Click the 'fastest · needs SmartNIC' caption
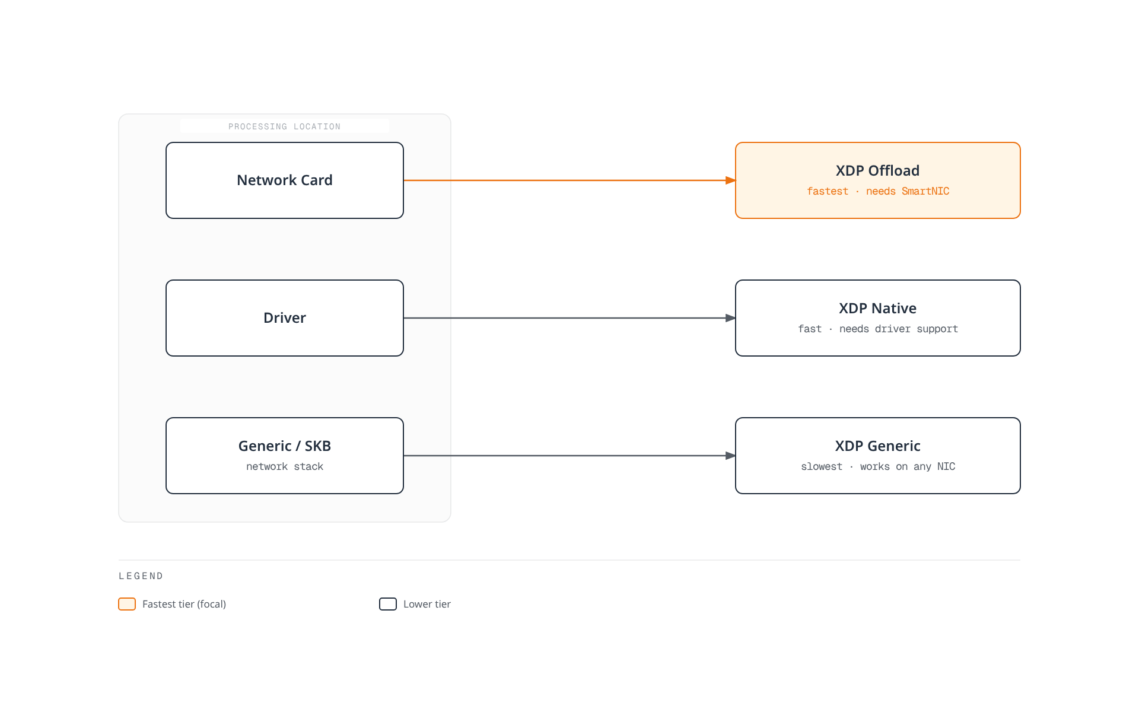Viewport: 1139px width, 712px height. [878, 191]
